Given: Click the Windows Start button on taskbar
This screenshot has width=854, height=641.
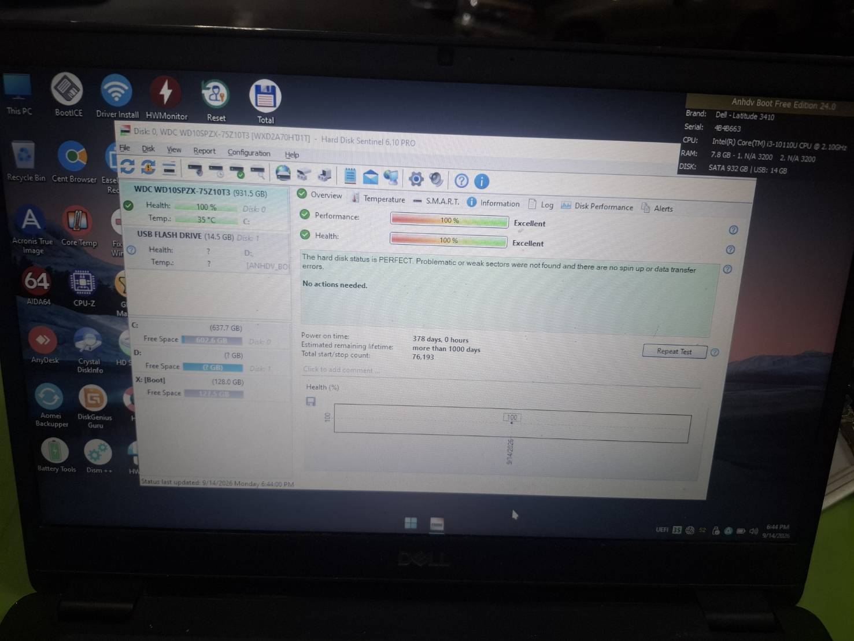Looking at the screenshot, I should 411,523.
